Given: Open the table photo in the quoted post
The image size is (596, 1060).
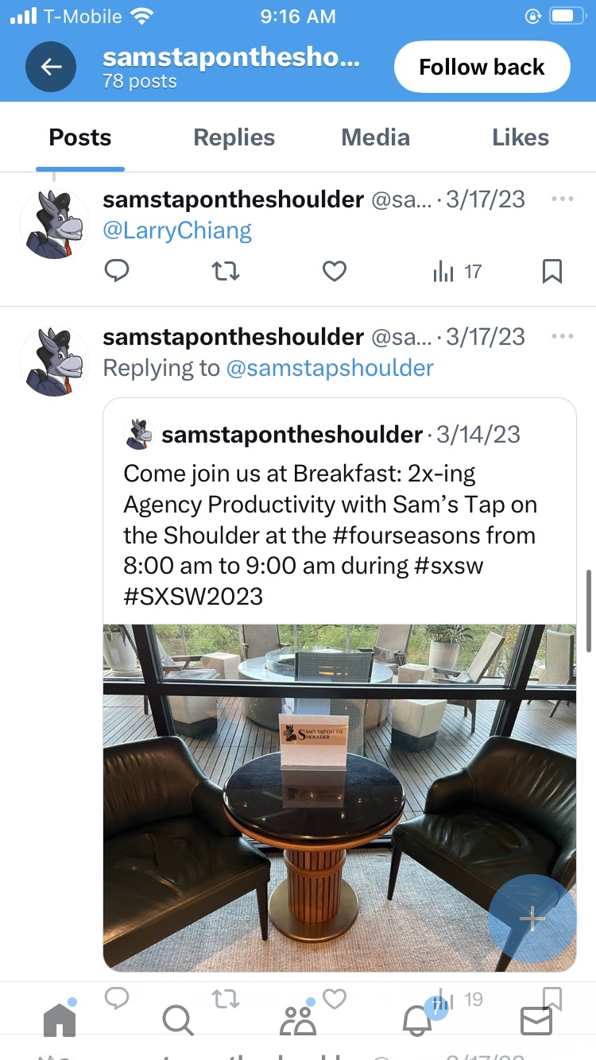Looking at the screenshot, I should pyautogui.click(x=339, y=797).
